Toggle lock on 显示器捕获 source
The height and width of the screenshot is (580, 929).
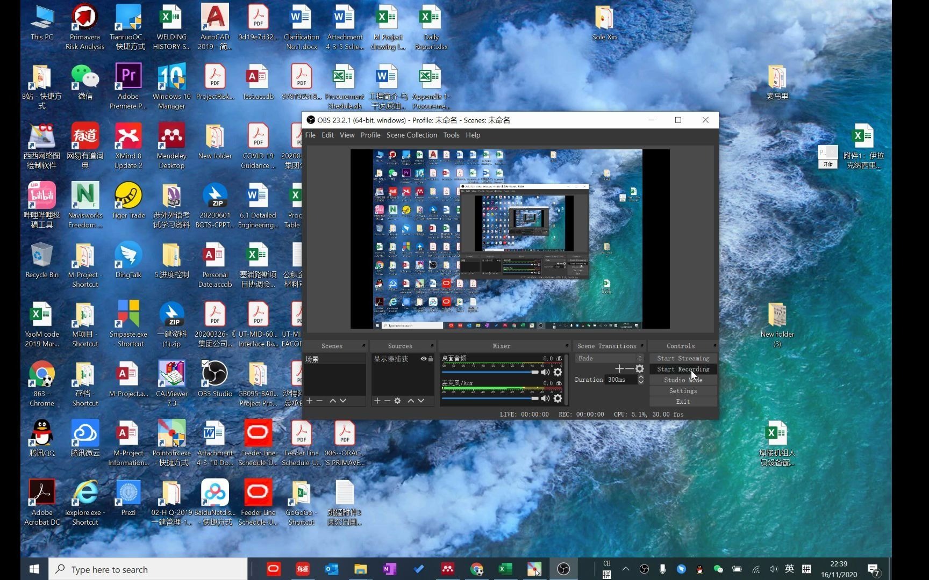431,359
